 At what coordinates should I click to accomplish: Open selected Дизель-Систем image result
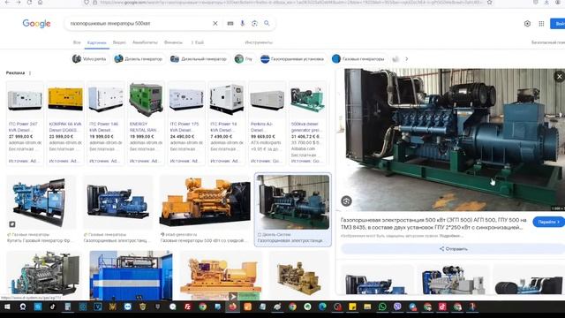(293, 210)
